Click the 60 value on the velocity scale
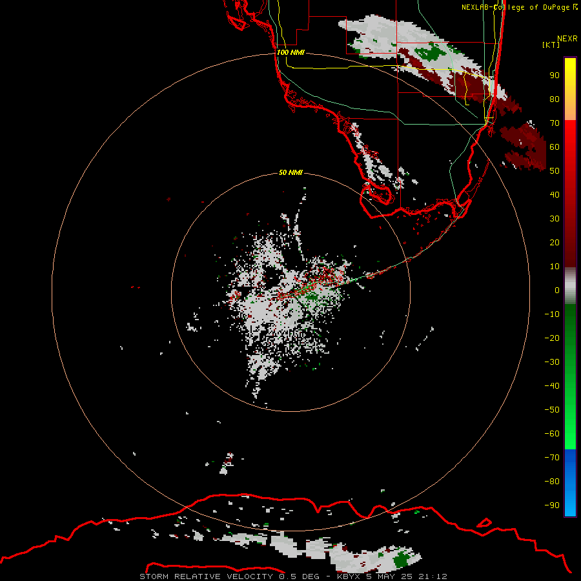 click(x=555, y=147)
